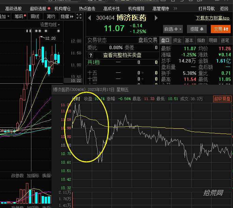233x208 pixels.
Task: Expand more menu items with double chevron
Action: pos(175,9)
